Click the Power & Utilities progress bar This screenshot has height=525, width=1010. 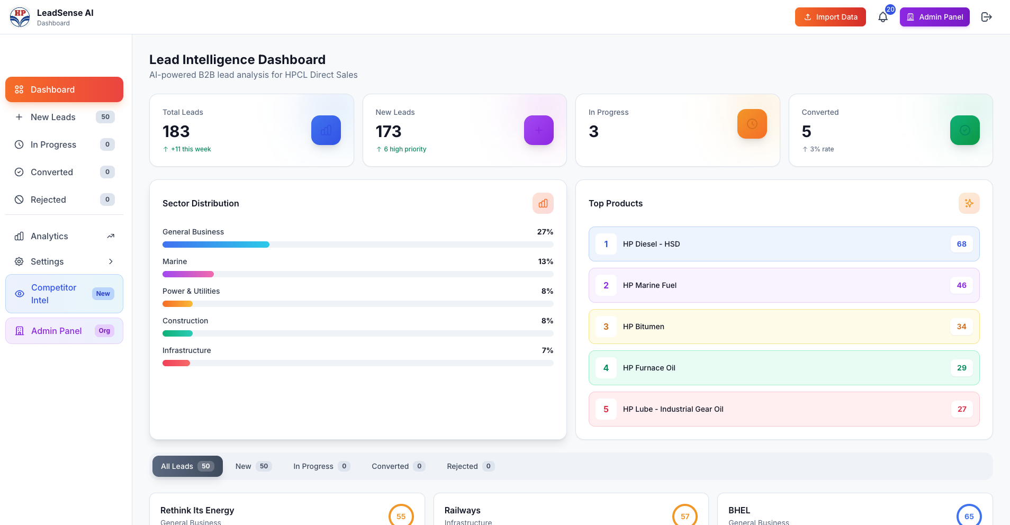pos(358,304)
